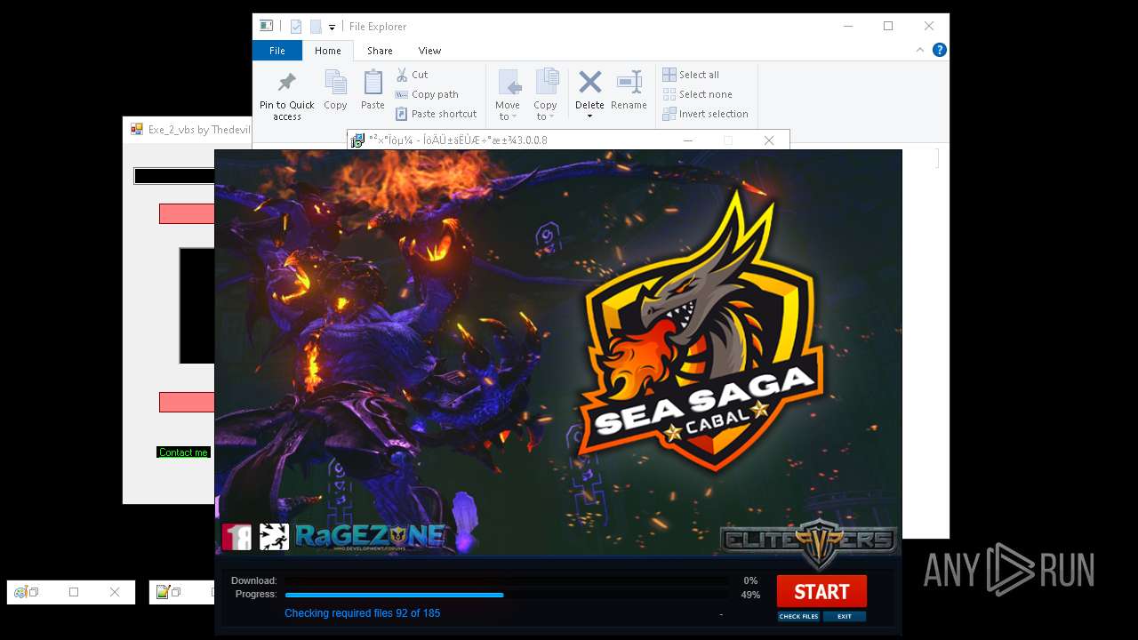
Task: Click the Exe_2_vbs window title icon
Action: (137, 129)
